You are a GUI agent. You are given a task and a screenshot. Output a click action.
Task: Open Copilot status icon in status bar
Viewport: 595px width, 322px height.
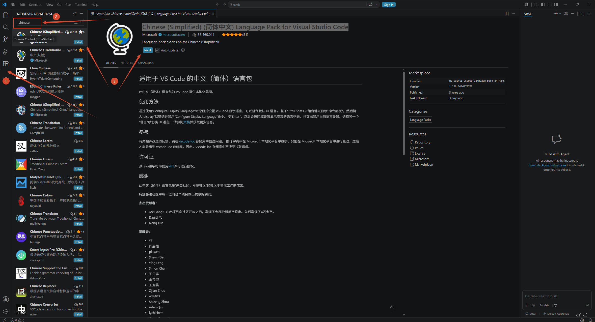click(582, 320)
